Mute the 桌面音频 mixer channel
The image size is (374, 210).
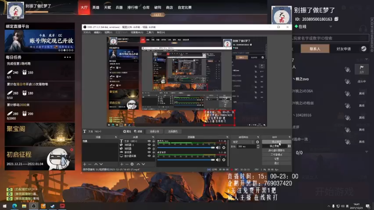(218, 160)
